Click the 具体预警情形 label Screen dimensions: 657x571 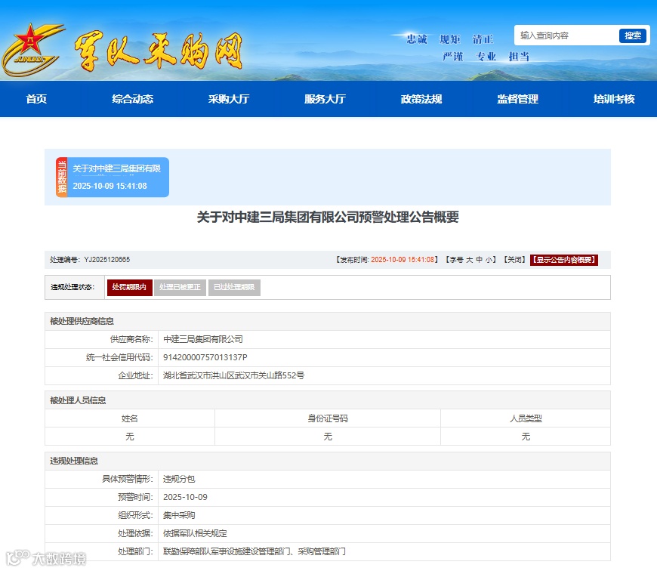128,479
